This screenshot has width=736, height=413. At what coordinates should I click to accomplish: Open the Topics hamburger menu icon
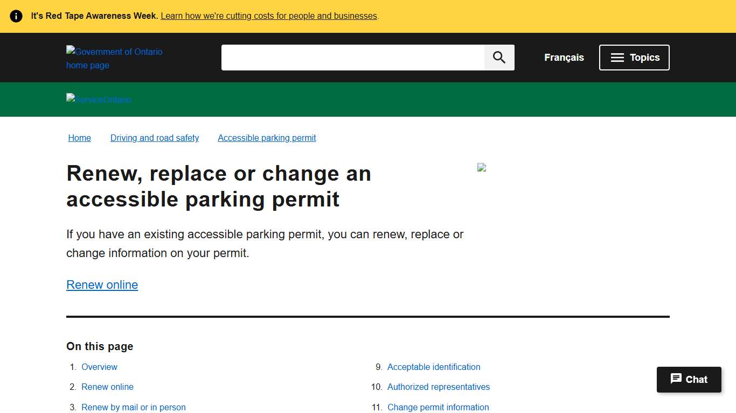pos(617,58)
